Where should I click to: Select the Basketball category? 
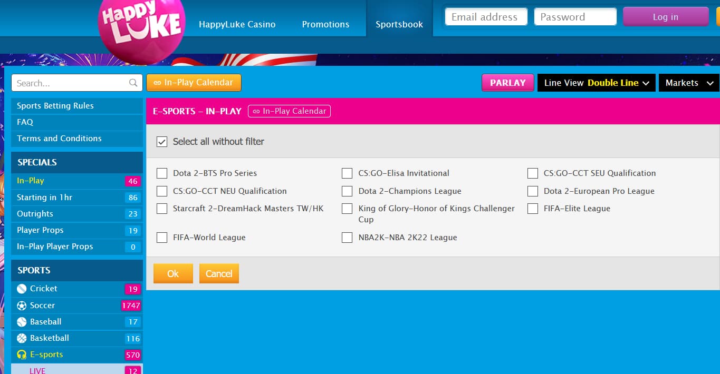(x=77, y=338)
